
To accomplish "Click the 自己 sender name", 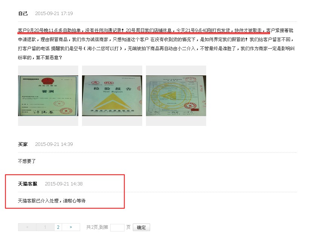I will pyautogui.click(x=23, y=14).
